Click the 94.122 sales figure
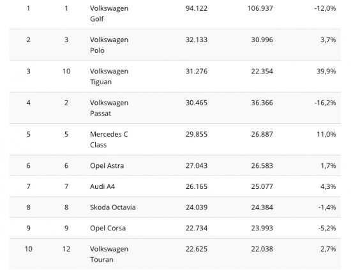The image size is (351, 270). [197, 8]
